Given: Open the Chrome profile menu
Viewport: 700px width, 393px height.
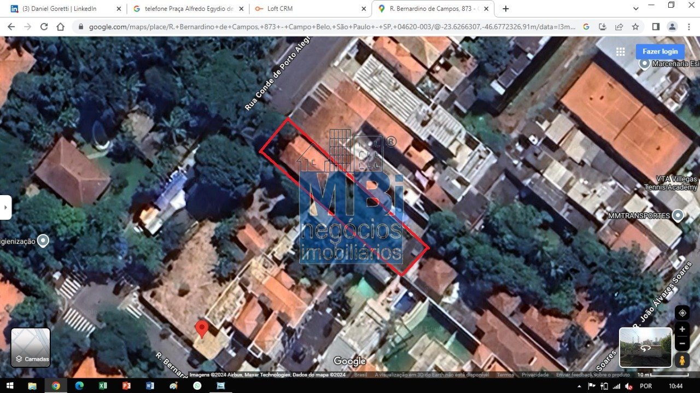Looking at the screenshot, I should click(673, 27).
